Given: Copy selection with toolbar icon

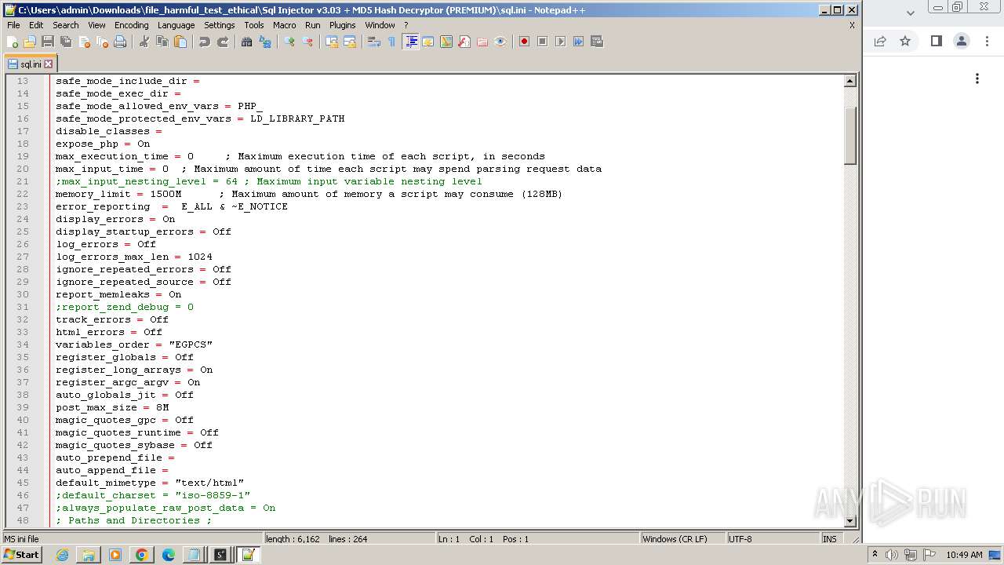Looking at the screenshot, I should pos(162,42).
